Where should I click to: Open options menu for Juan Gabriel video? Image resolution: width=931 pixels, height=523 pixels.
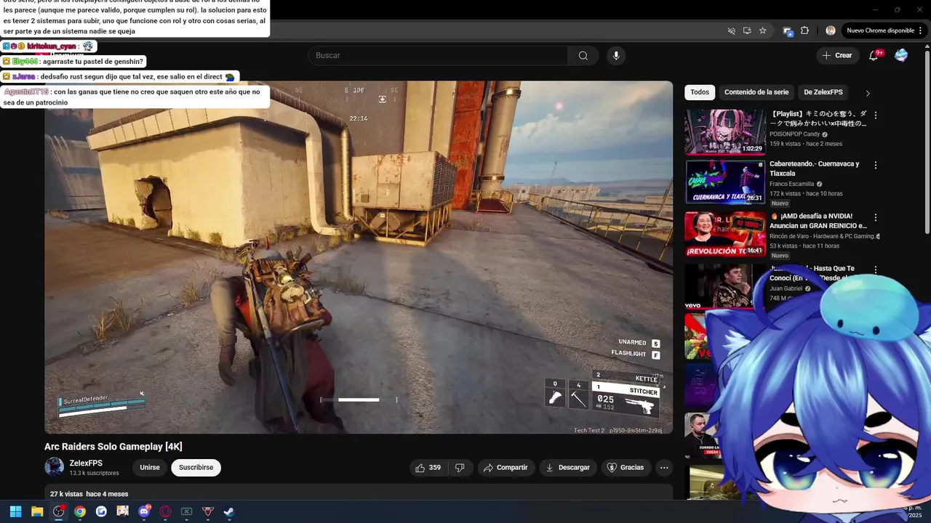click(x=876, y=269)
